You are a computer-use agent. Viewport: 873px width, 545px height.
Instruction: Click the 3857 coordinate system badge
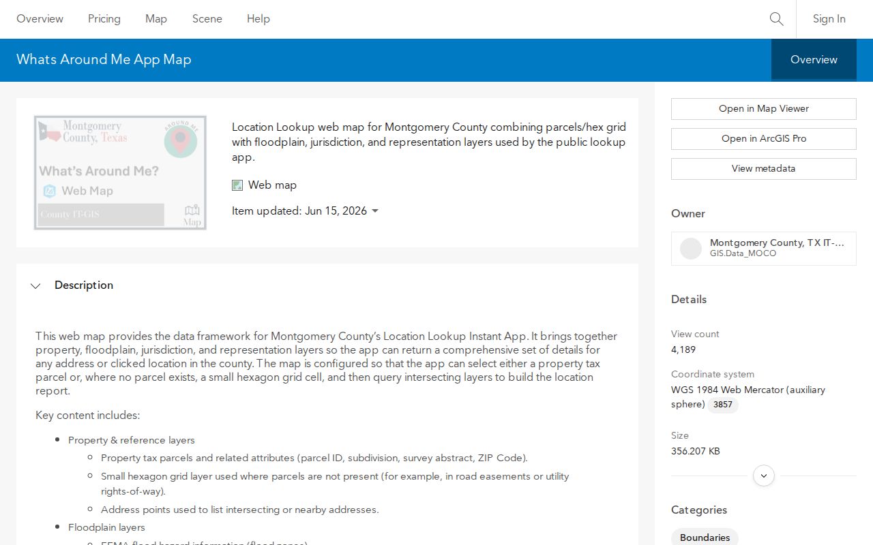(723, 405)
